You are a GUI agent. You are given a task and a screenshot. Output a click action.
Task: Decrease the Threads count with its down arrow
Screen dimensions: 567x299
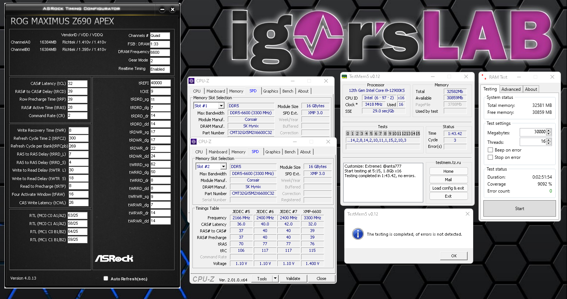(x=549, y=143)
